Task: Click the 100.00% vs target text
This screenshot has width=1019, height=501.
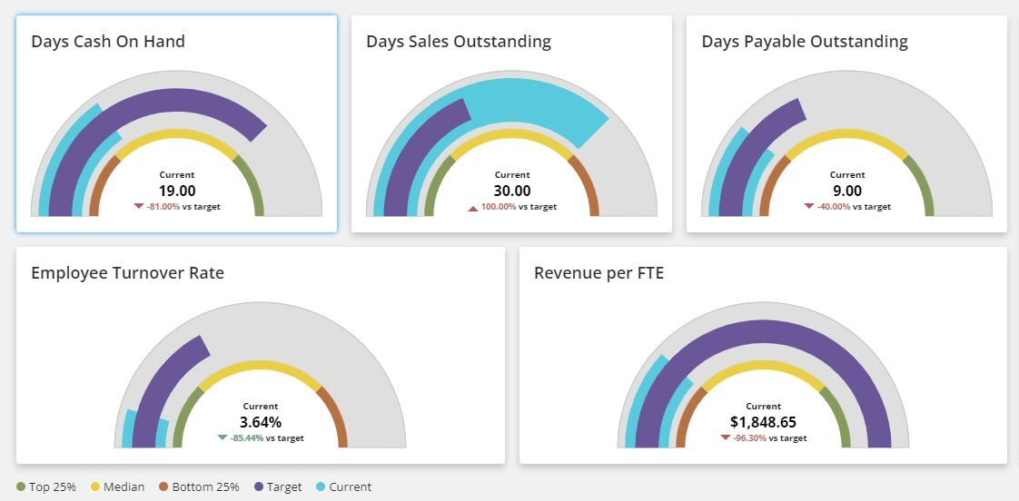Action: [x=519, y=207]
